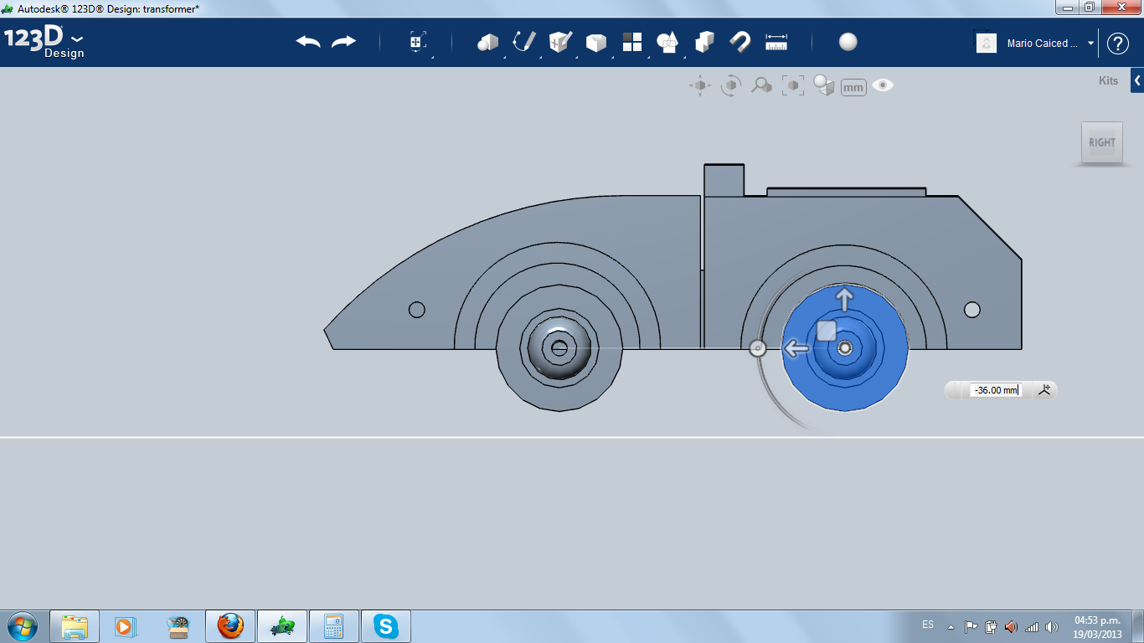This screenshot has height=643, width=1144.
Task: Open Windows Explorer from the taskbar
Action: coord(75,626)
